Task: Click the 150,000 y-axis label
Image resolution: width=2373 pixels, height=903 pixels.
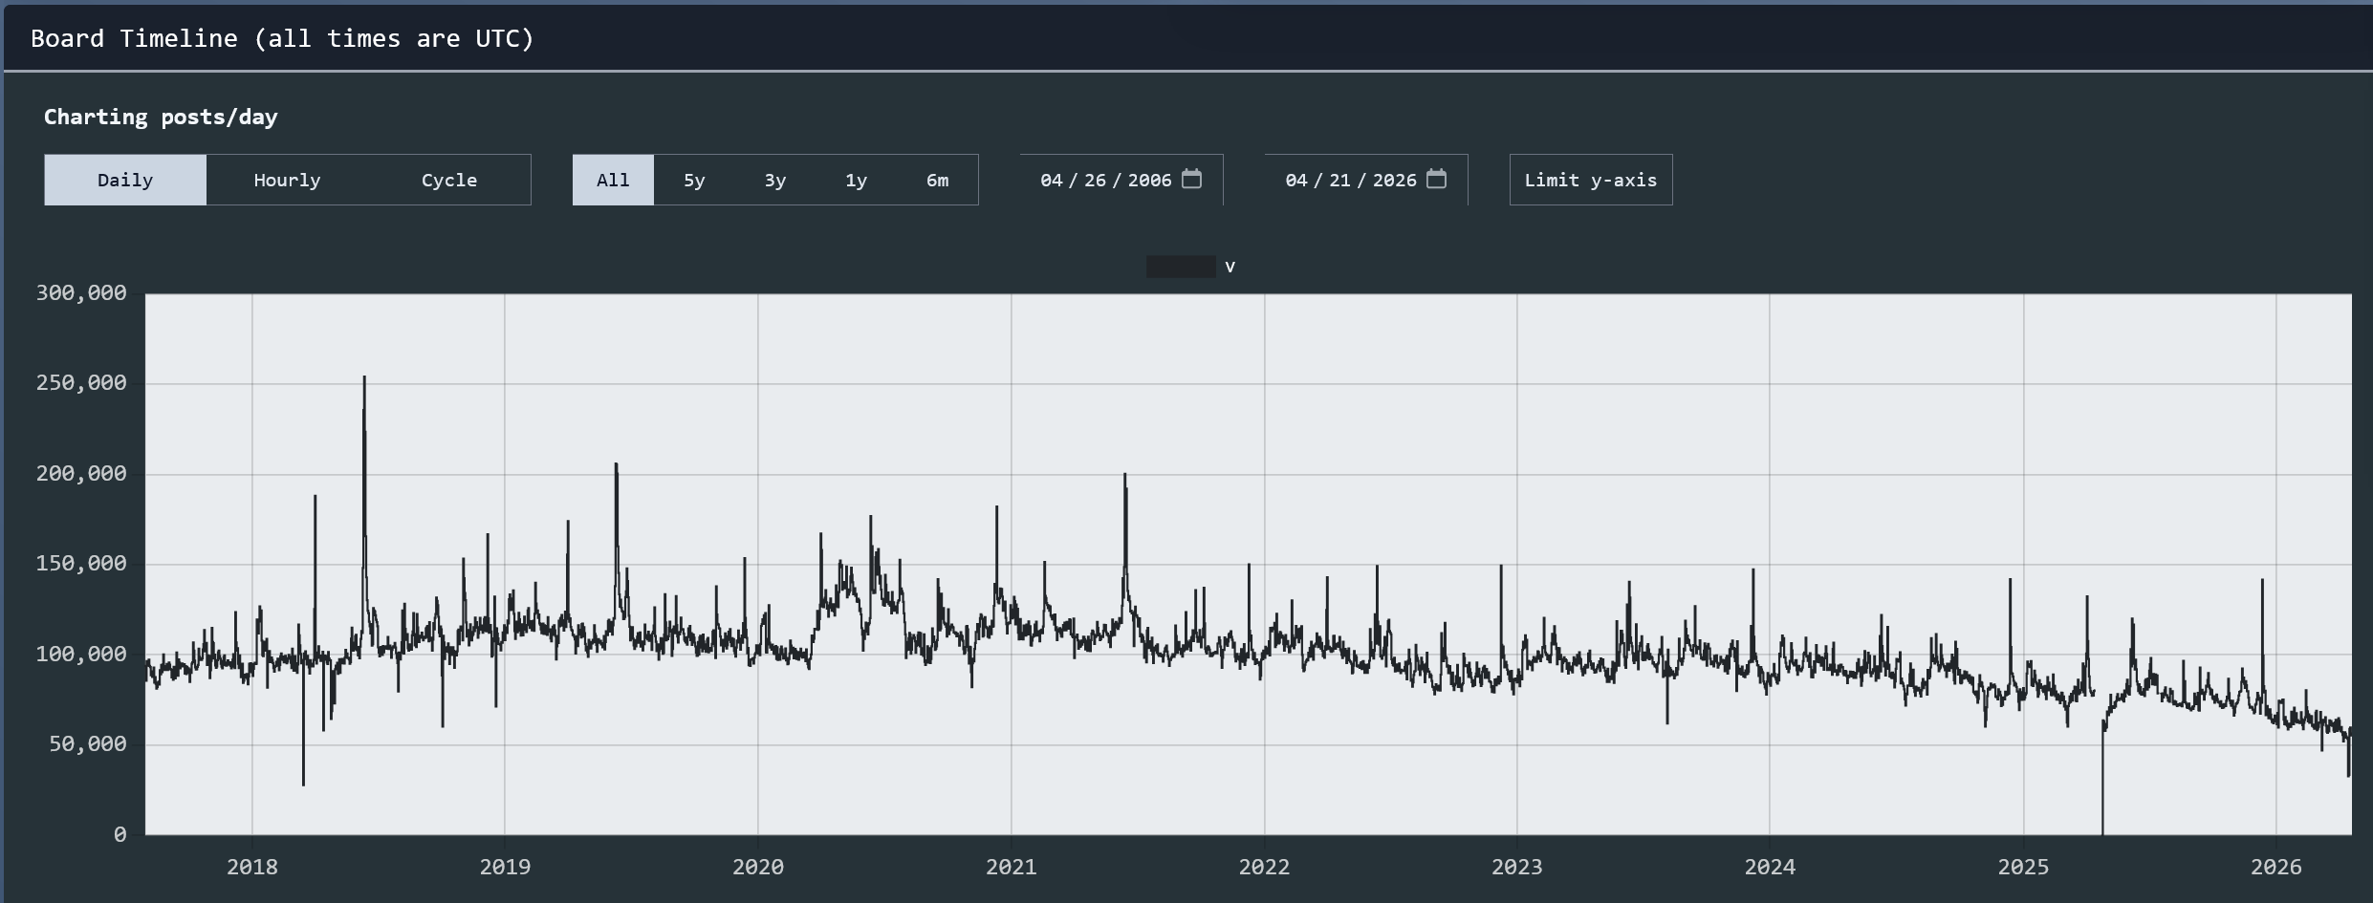Action: 81,564
